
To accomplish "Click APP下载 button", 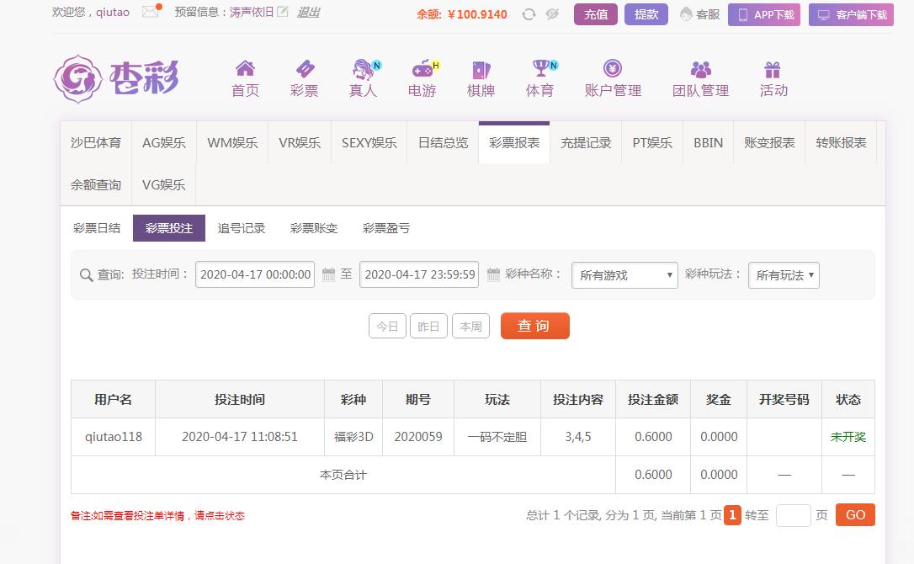I will (764, 14).
